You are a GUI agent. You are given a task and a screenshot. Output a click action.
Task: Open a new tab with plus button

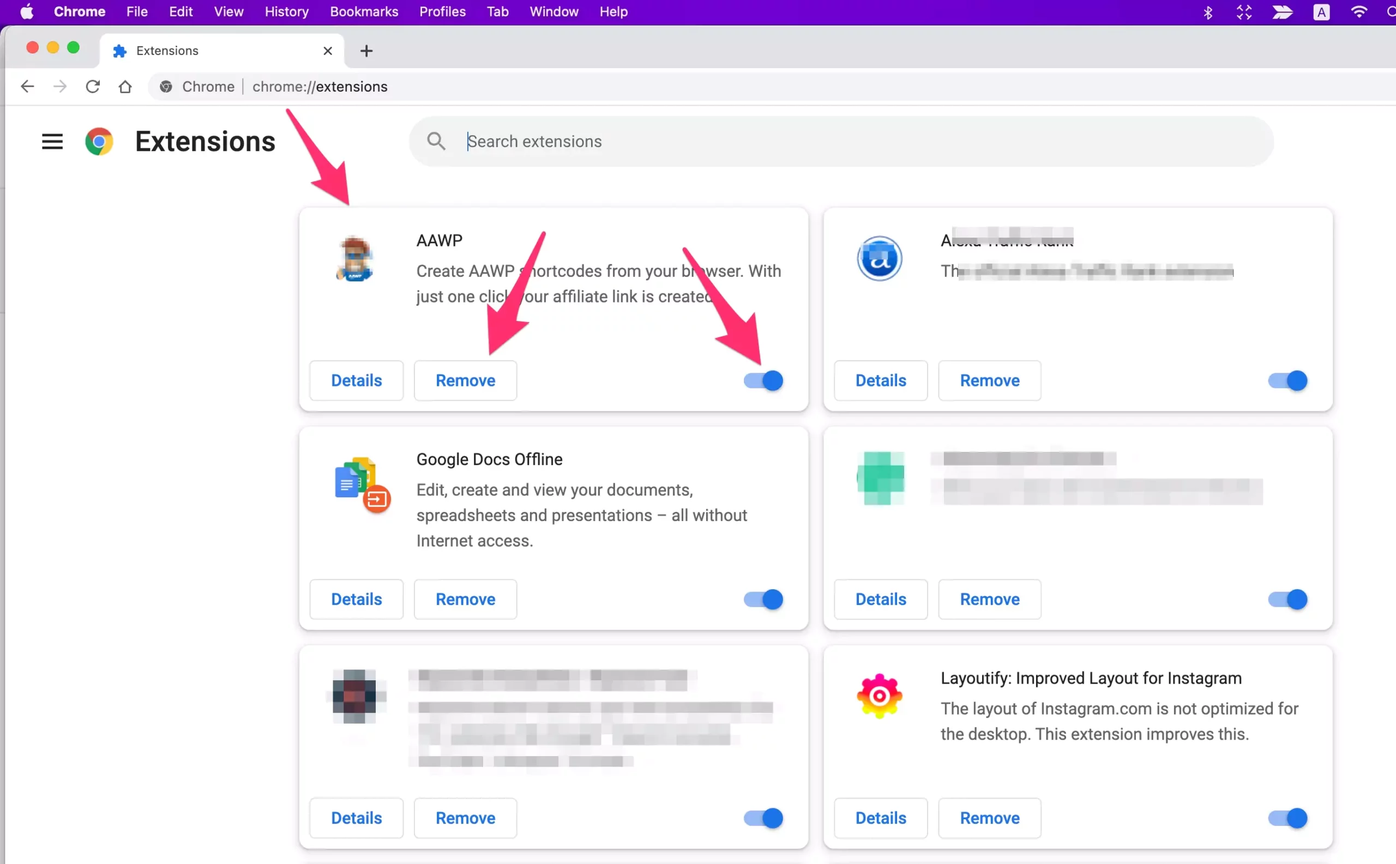(x=366, y=51)
